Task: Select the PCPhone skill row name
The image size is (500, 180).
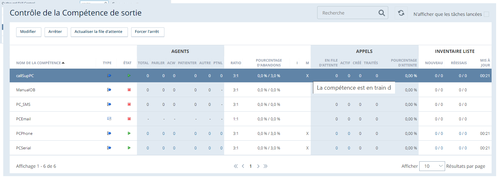Action: [x=24, y=133]
